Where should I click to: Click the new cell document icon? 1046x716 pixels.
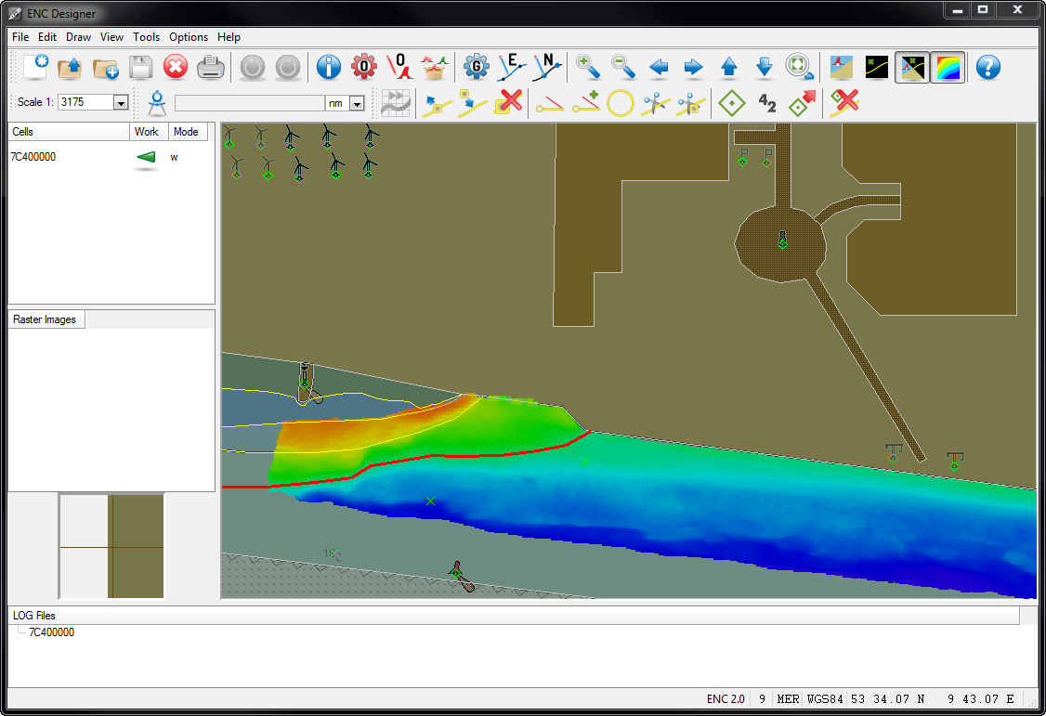pos(35,67)
